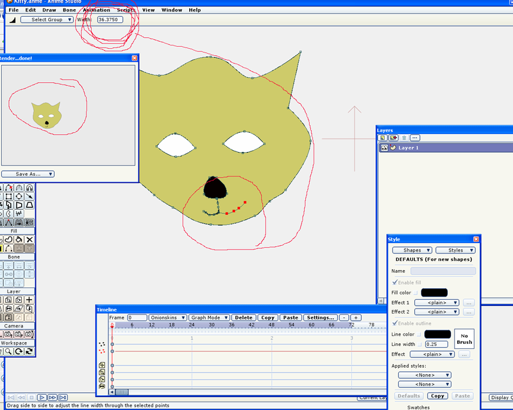Click the timeline Paste button
513x410 pixels.
tap(290, 318)
